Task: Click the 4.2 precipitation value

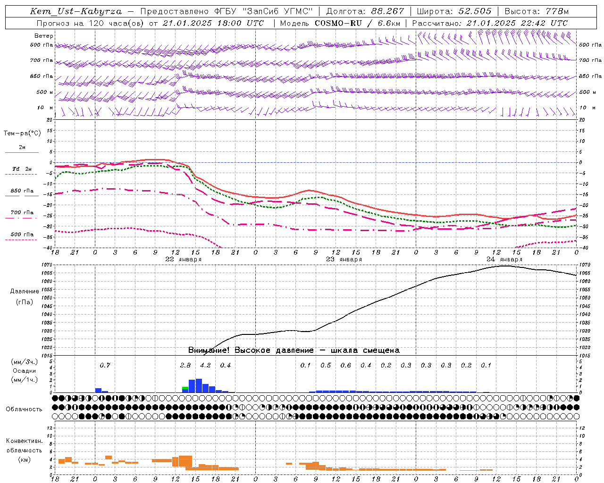Action: tap(205, 365)
